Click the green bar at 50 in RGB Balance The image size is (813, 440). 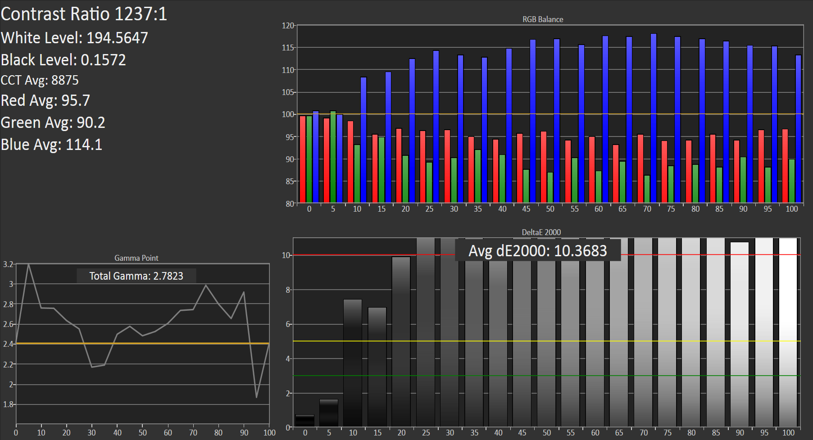[550, 187]
